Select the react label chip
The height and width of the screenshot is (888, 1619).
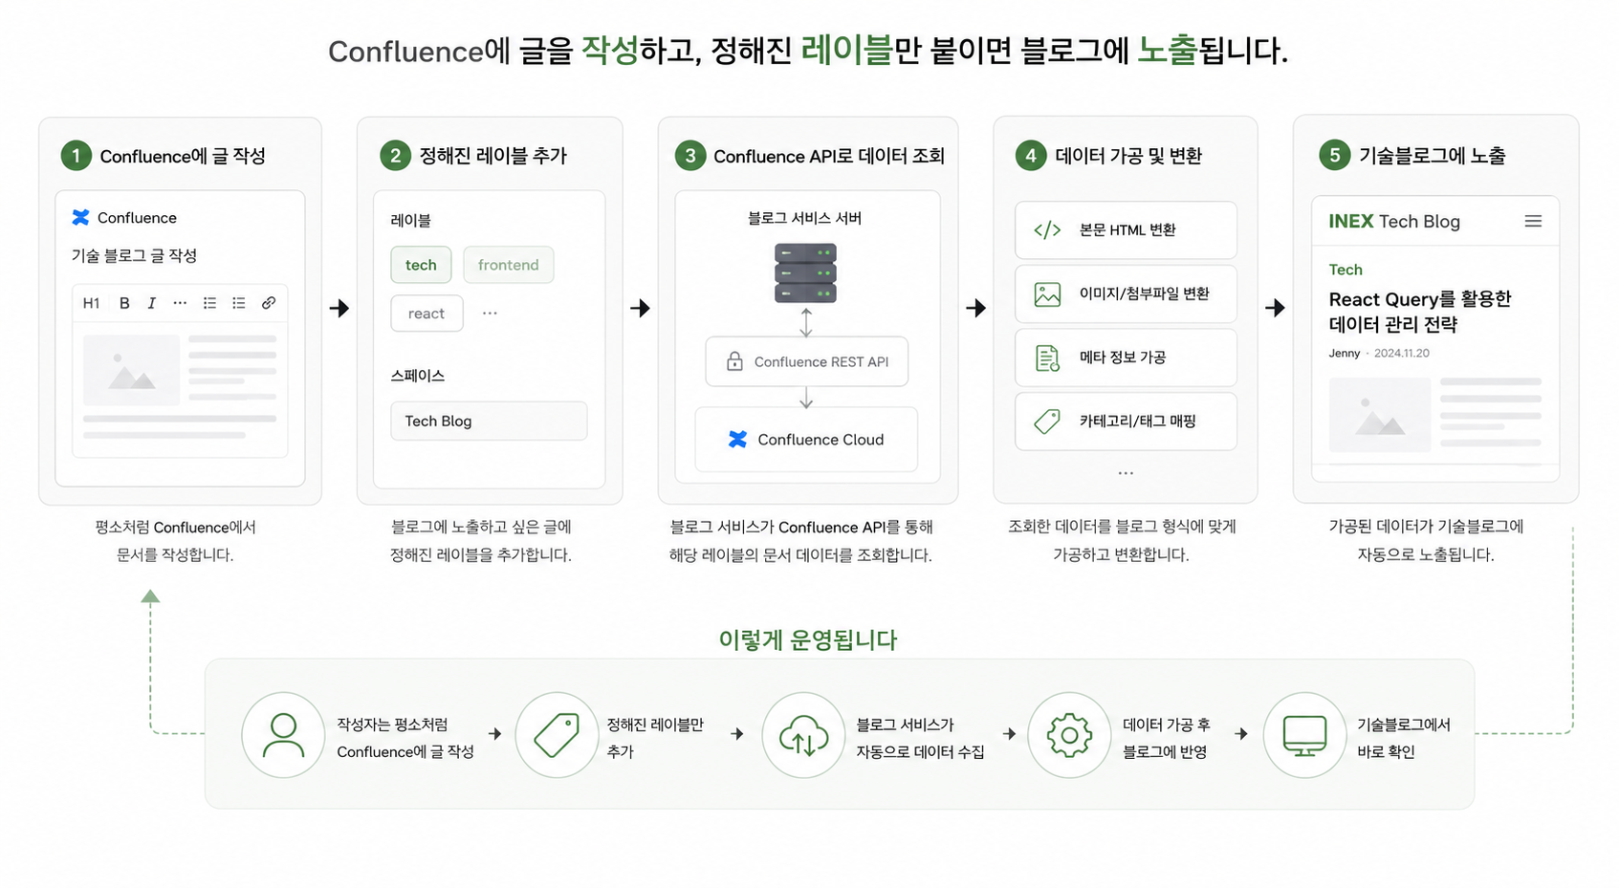pos(427,314)
